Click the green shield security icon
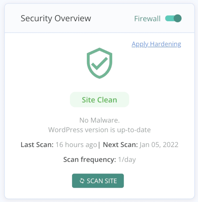The image size is (198, 202). [x=99, y=64]
